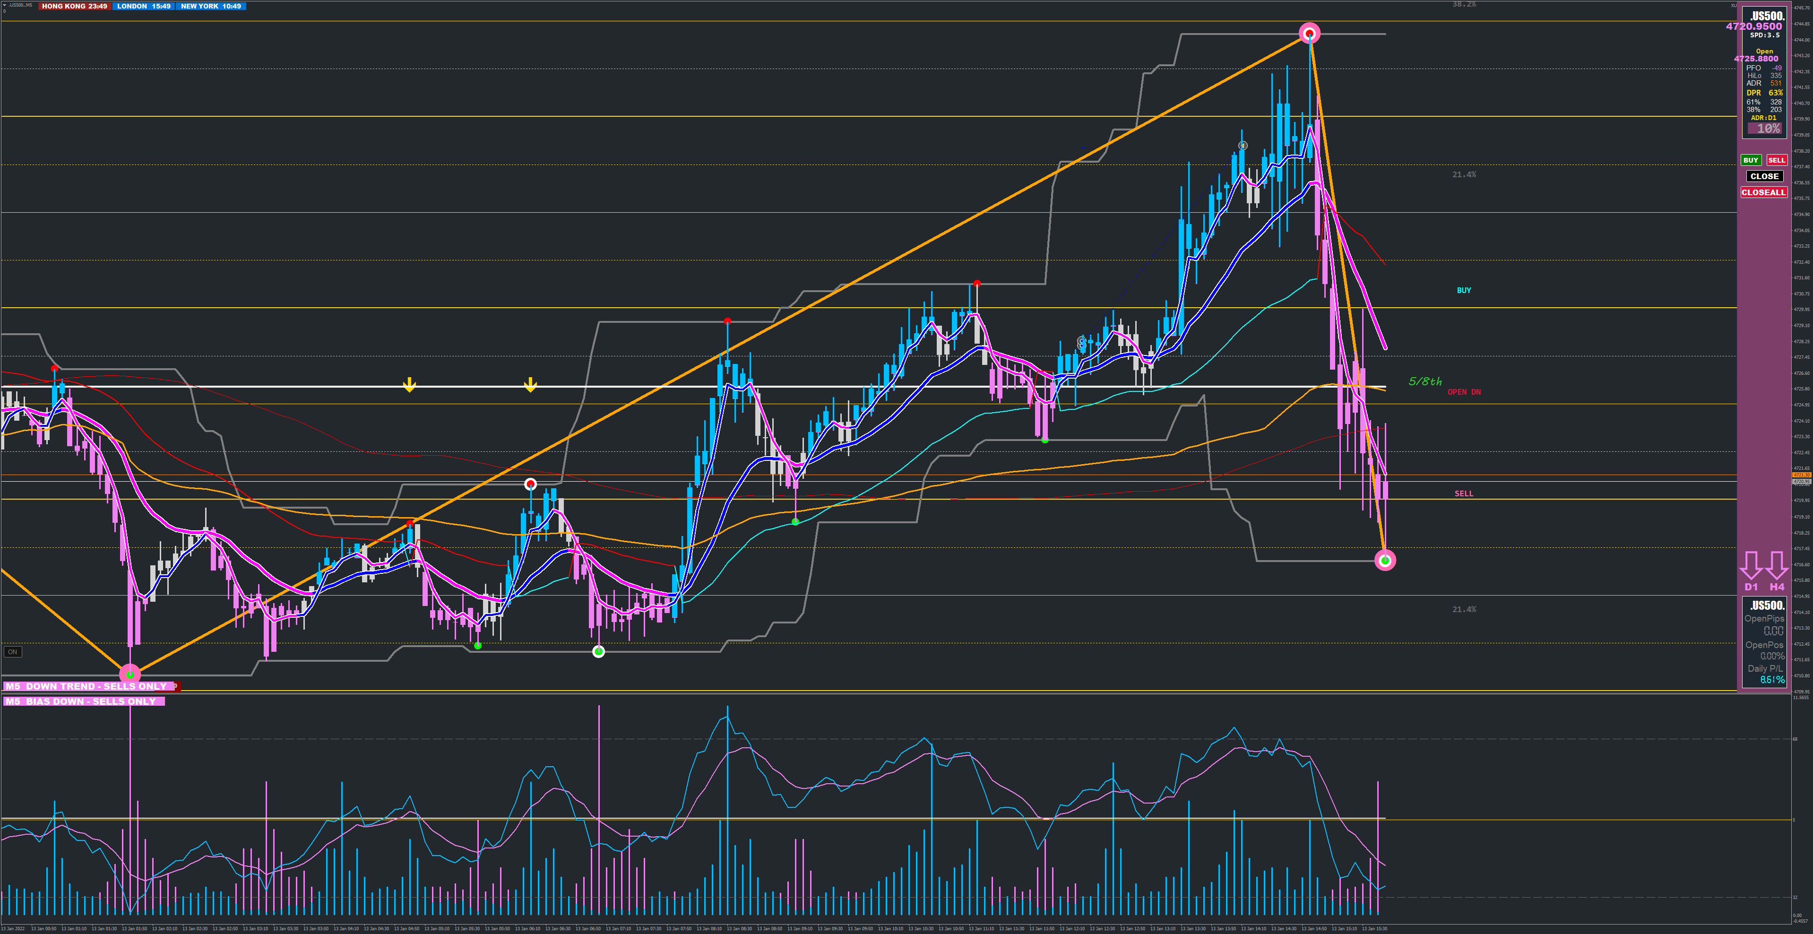Click the pink swing-low marker at bottom left
1813x934 pixels.
tap(130, 674)
